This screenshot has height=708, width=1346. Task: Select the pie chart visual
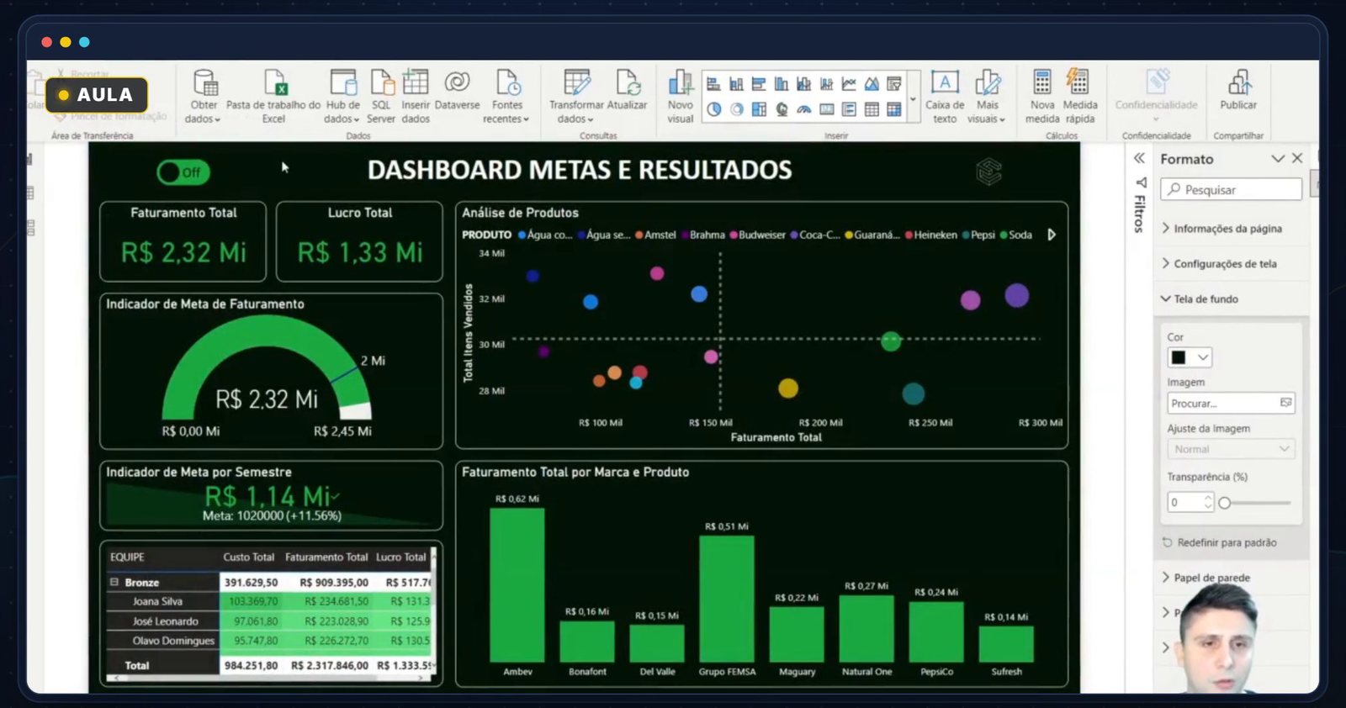(713, 109)
